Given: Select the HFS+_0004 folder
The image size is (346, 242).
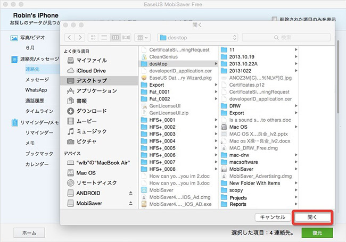Looking at the screenshot, I should pyautogui.click(x=178, y=141).
